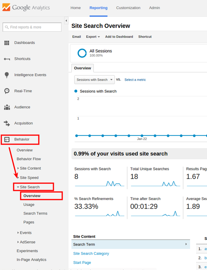Click the Select a metric link

coord(135,80)
